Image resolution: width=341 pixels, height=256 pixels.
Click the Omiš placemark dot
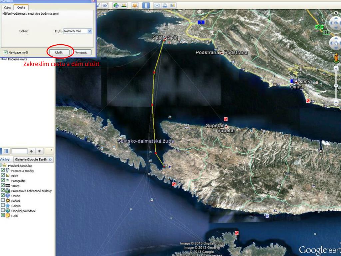[296, 83]
